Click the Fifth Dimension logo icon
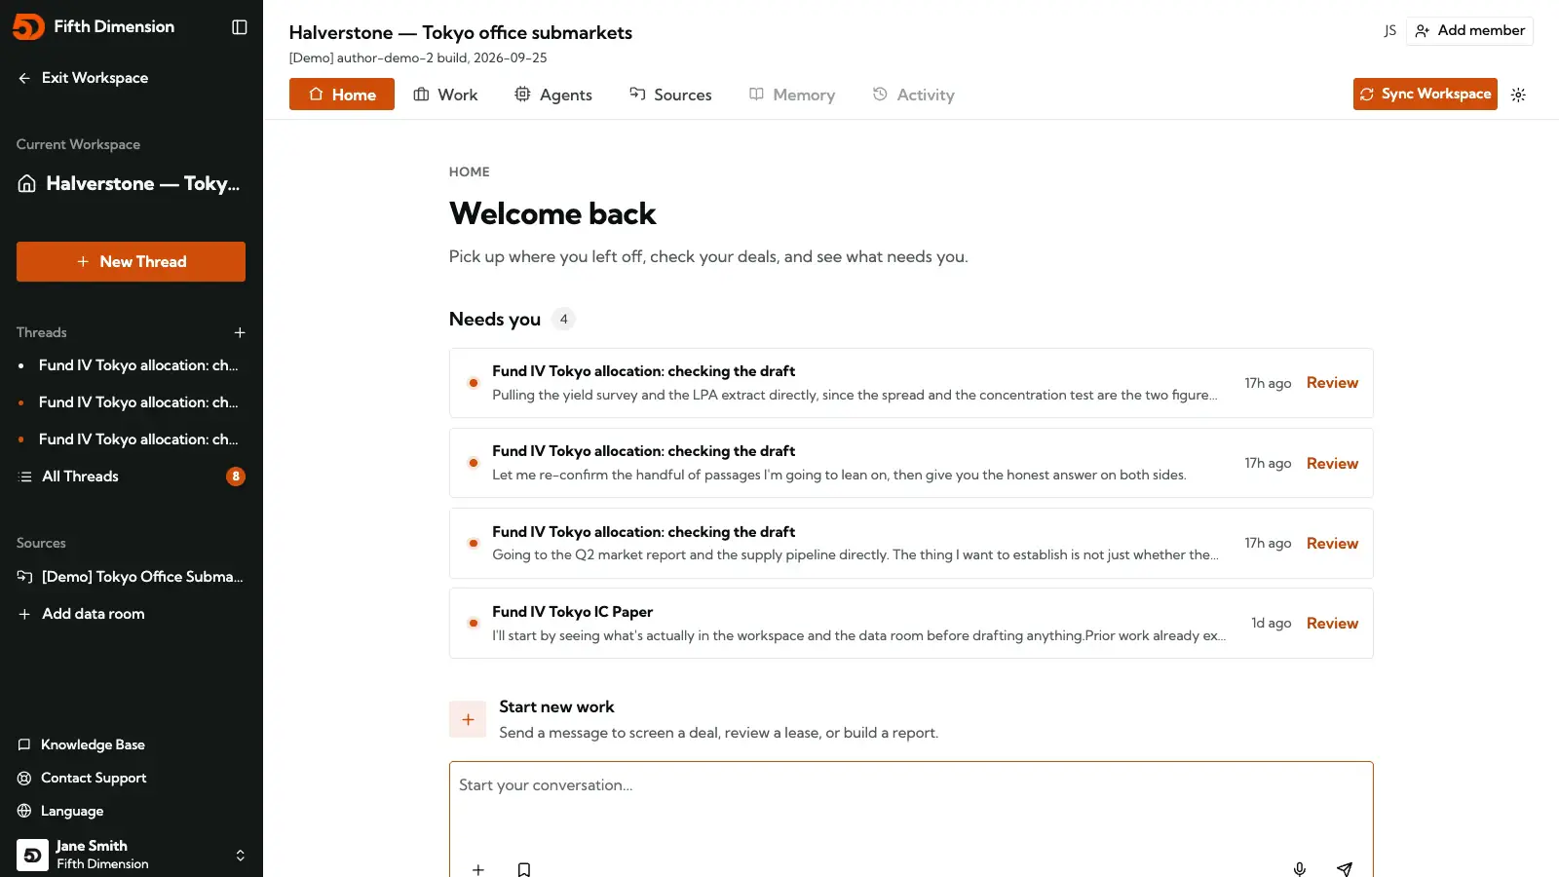 (x=28, y=26)
